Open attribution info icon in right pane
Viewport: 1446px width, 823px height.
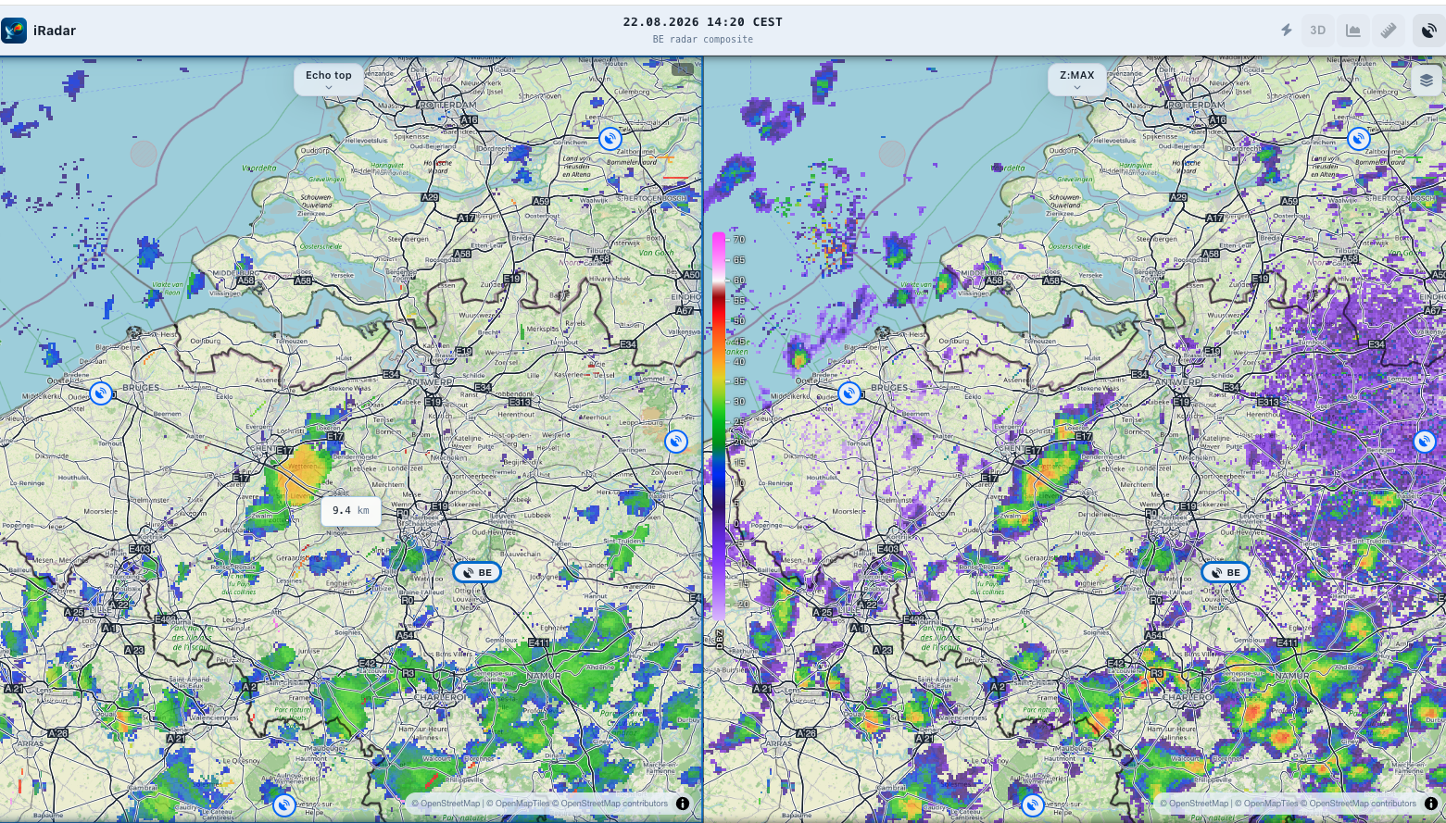pyautogui.click(x=1431, y=804)
